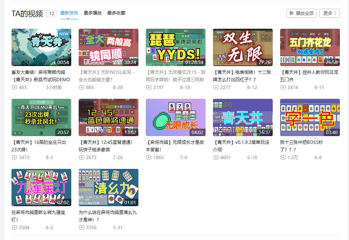This screenshot has width=349, height=240.
Task: Open the 双生无限 video thumbnail
Action: [x=243, y=47]
